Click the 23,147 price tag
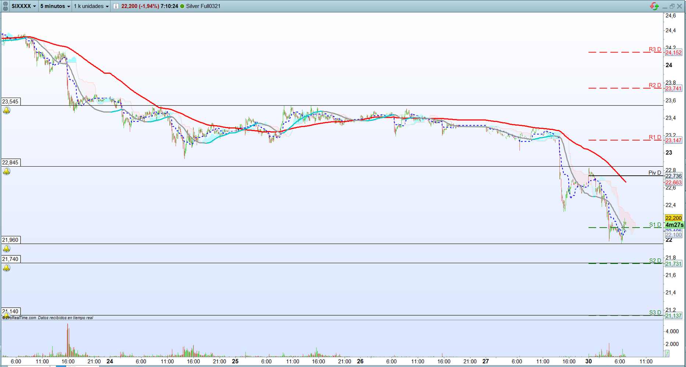The image size is (686, 367). tap(674, 140)
